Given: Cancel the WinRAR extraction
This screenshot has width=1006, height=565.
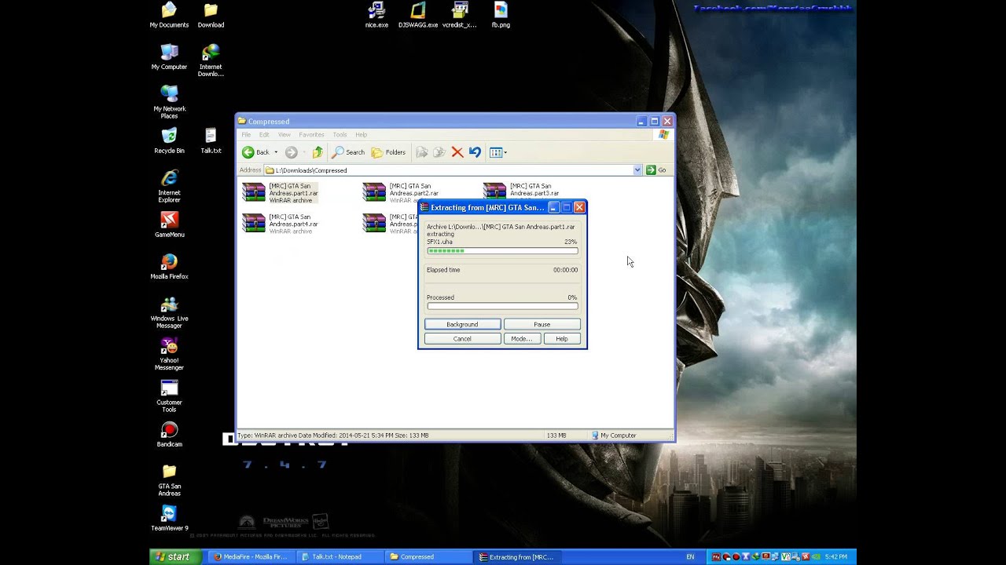Looking at the screenshot, I should point(462,338).
